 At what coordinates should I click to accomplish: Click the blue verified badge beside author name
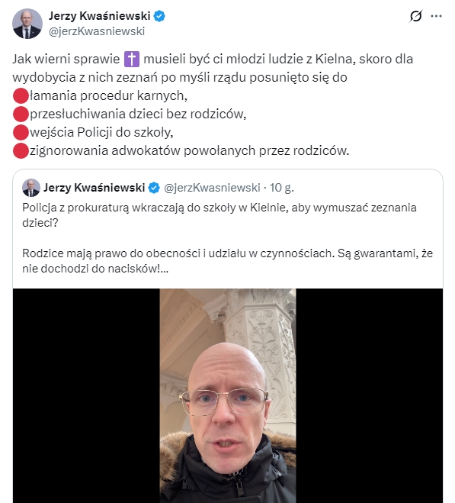point(159,16)
